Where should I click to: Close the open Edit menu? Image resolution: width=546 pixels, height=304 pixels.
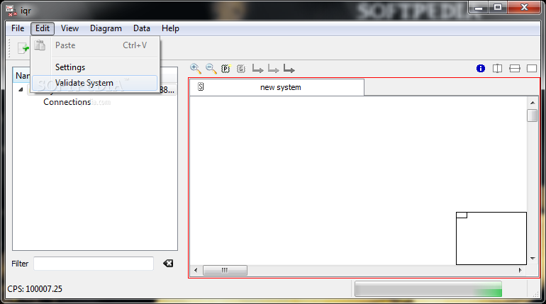pos(43,28)
